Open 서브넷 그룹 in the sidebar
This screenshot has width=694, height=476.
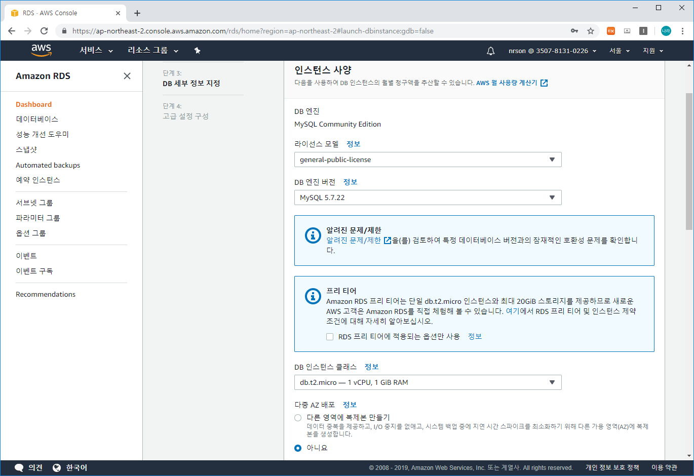click(x=34, y=203)
